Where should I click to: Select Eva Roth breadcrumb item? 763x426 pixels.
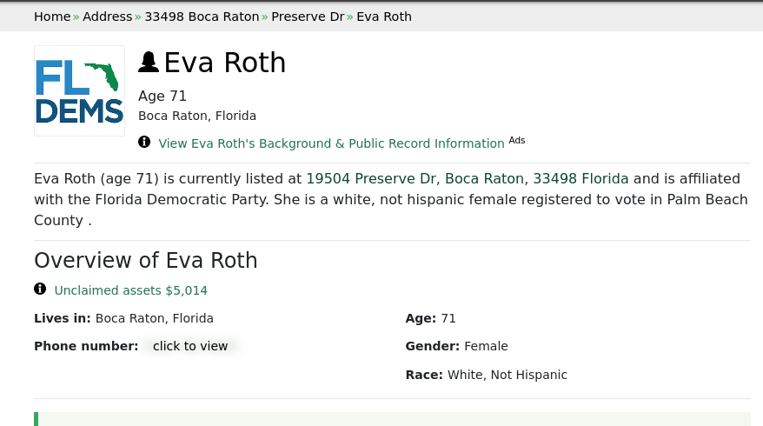click(x=384, y=17)
